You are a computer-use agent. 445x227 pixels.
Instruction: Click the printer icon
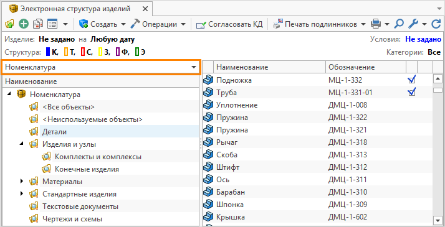[x=376, y=24]
